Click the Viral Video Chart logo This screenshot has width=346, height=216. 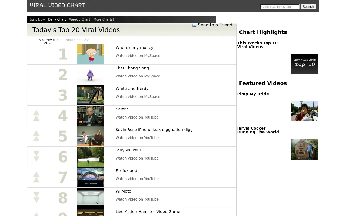click(x=58, y=5)
